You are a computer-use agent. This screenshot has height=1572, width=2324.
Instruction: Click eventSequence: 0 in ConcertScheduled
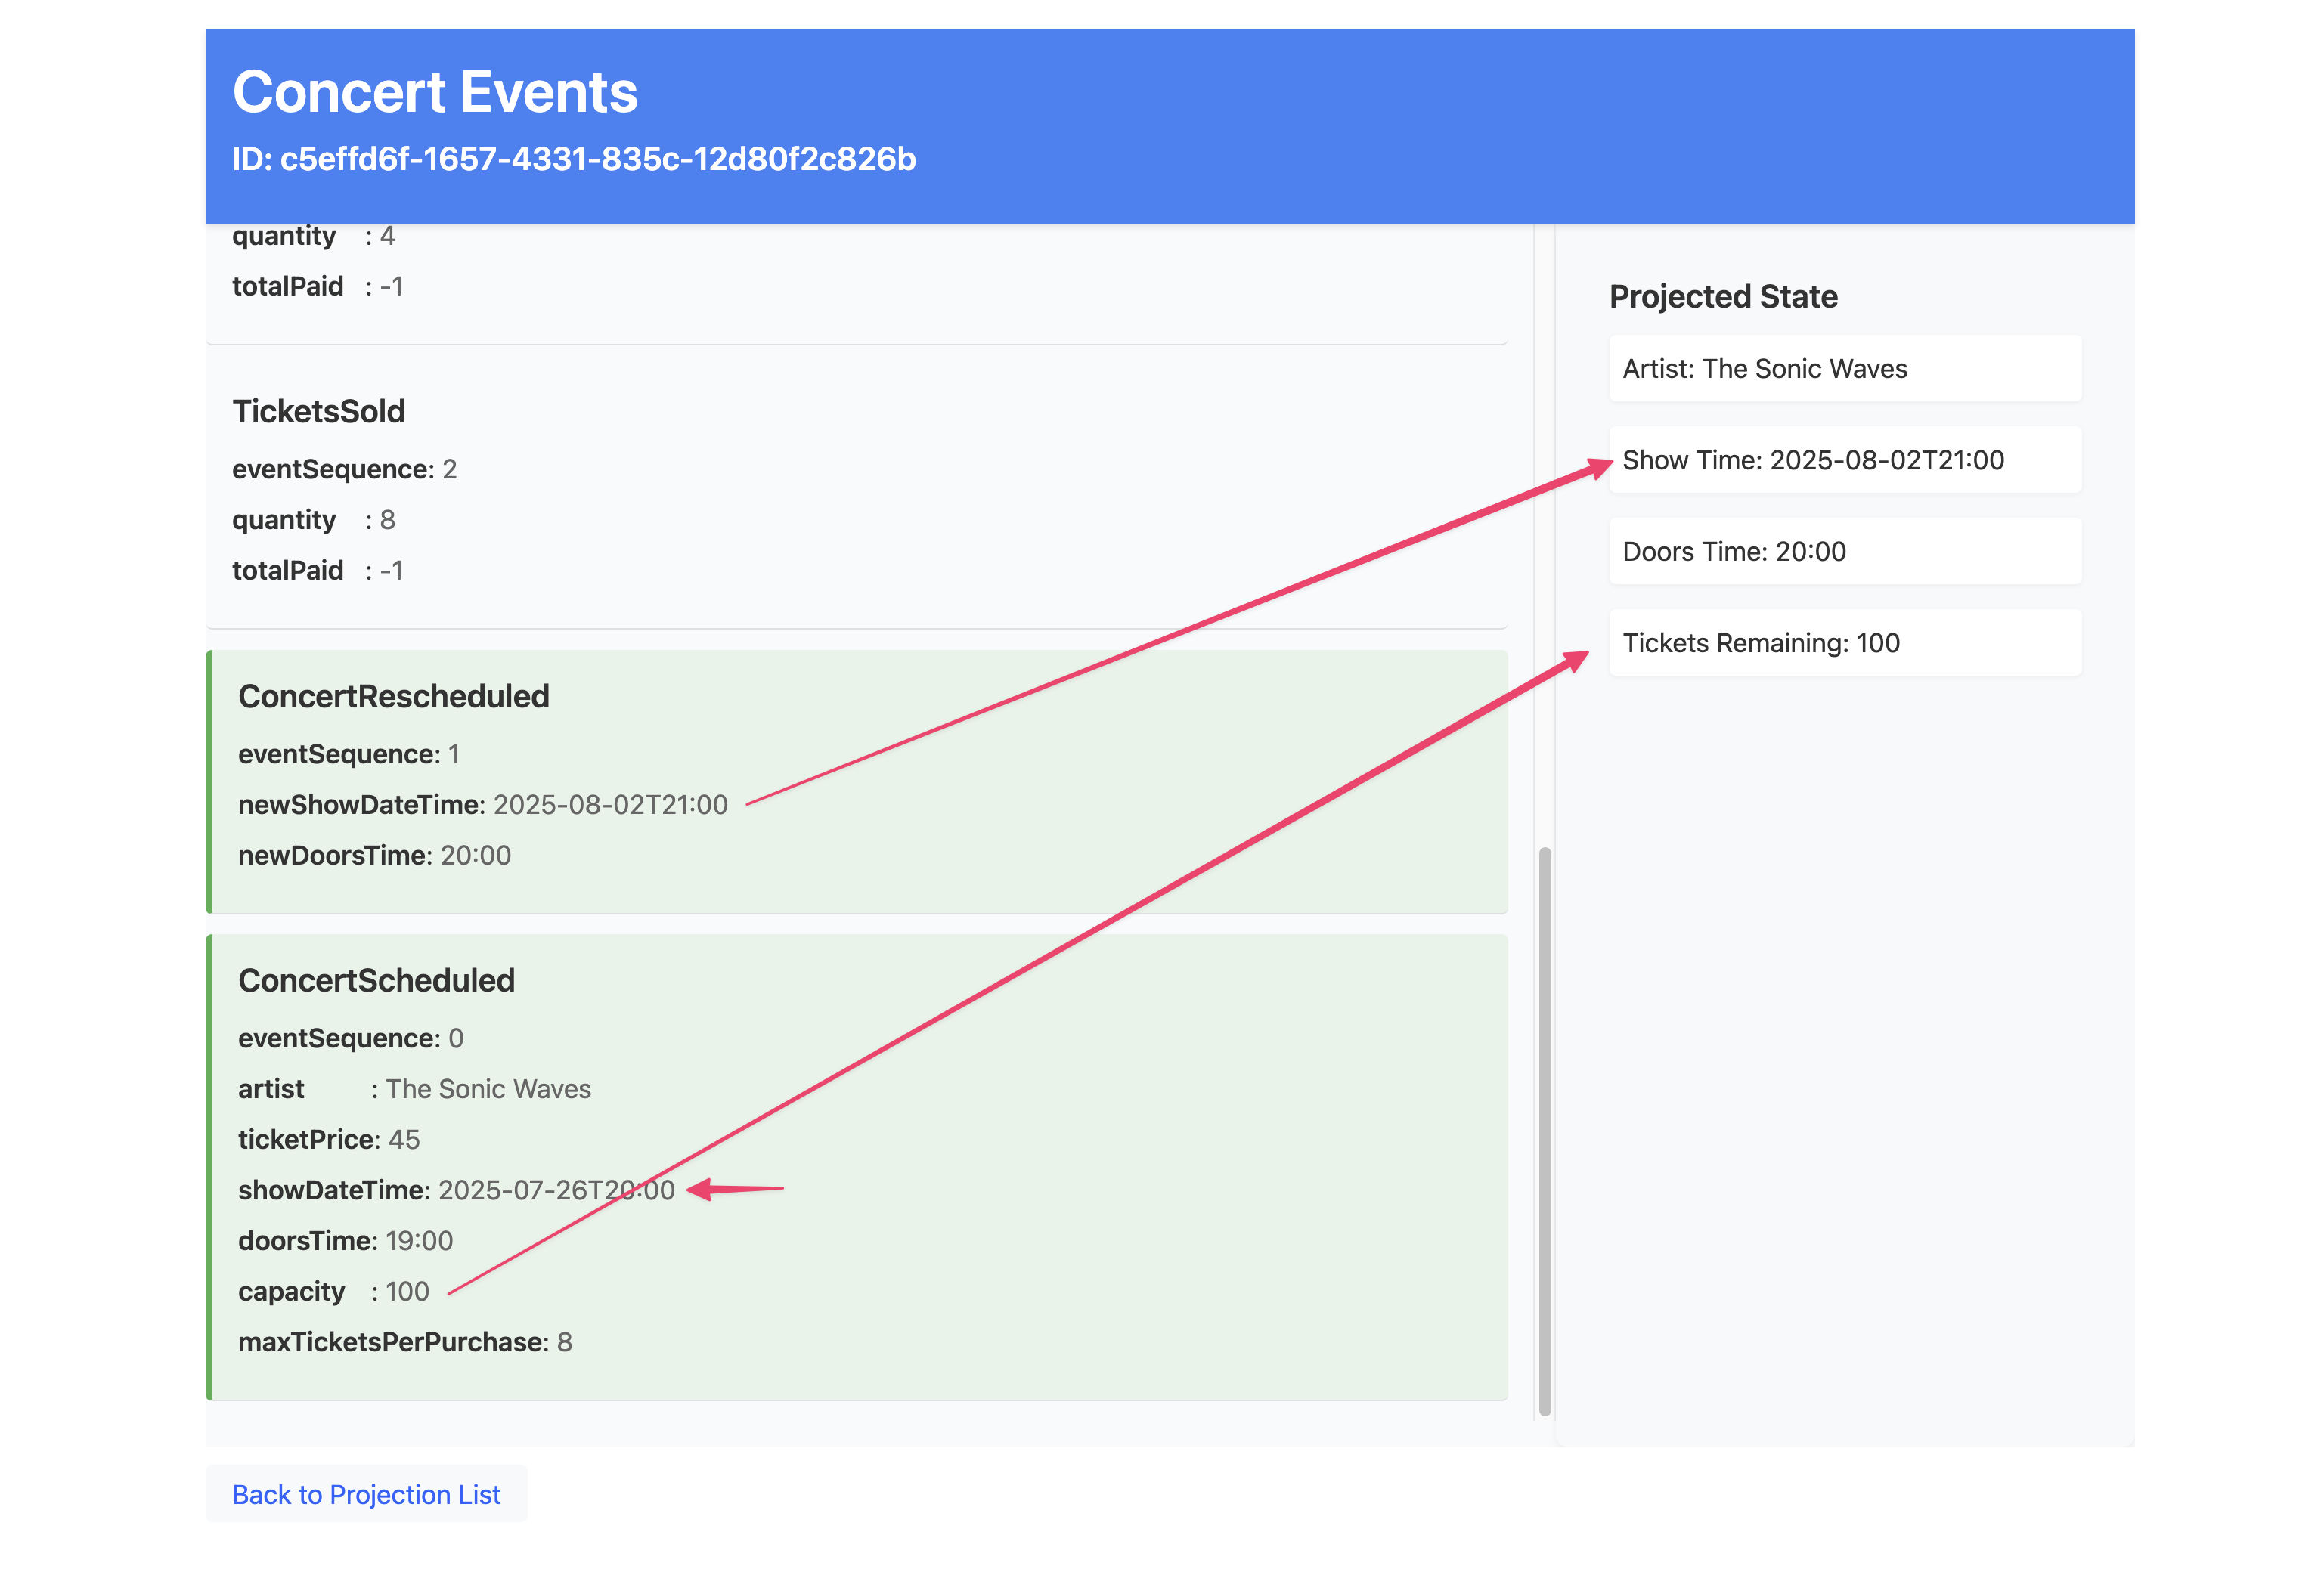click(351, 1038)
